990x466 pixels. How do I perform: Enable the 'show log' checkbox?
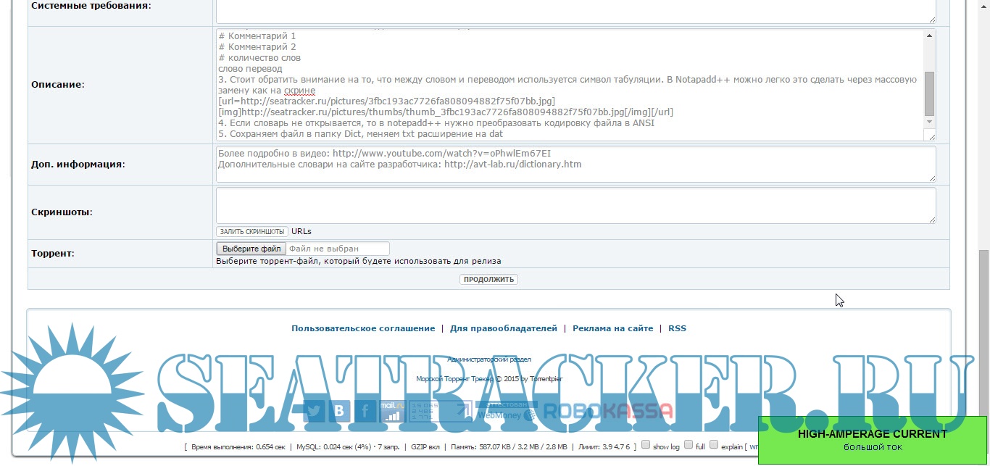646,445
